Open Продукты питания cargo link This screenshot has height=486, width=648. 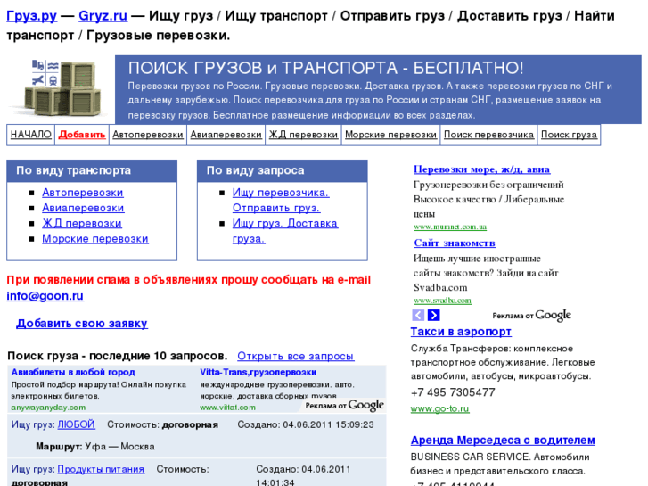click(x=101, y=469)
